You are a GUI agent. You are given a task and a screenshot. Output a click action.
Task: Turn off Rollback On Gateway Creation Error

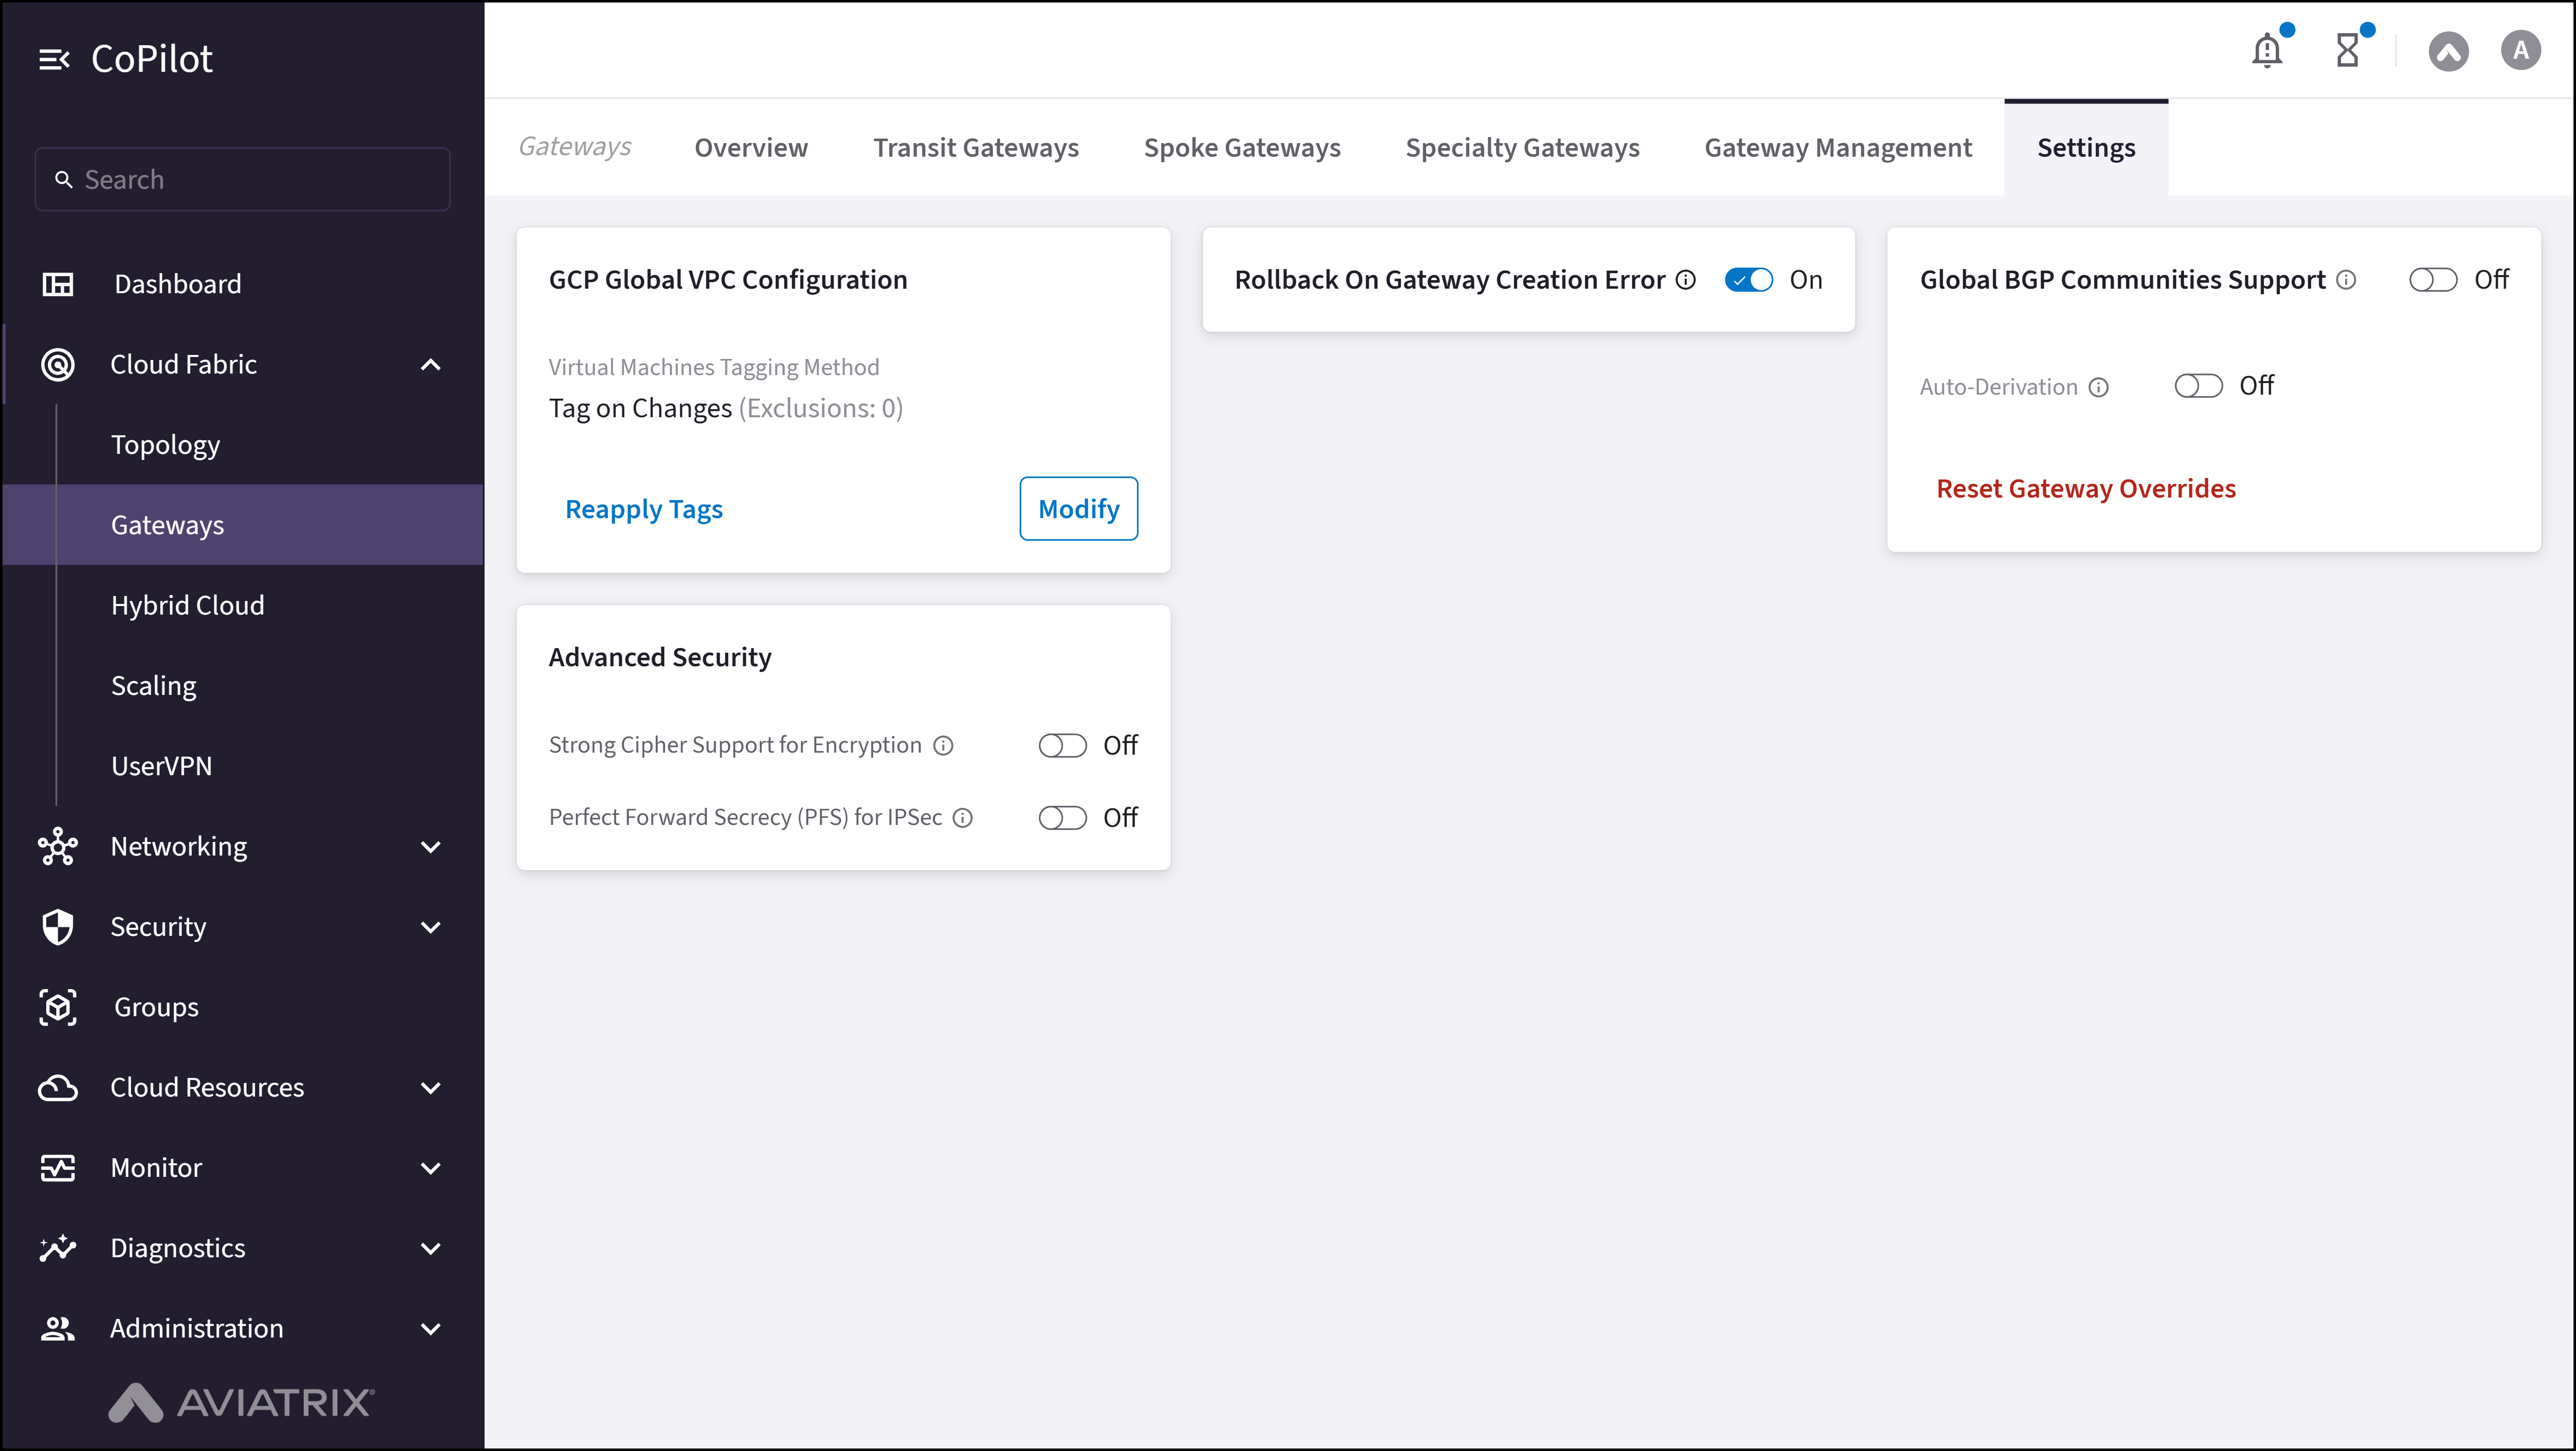1748,280
